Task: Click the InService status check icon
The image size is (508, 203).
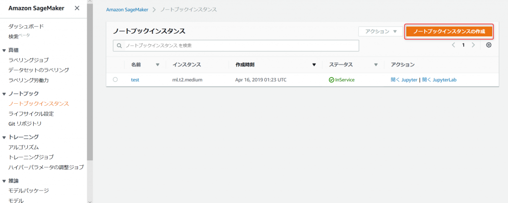Action: pyautogui.click(x=331, y=80)
